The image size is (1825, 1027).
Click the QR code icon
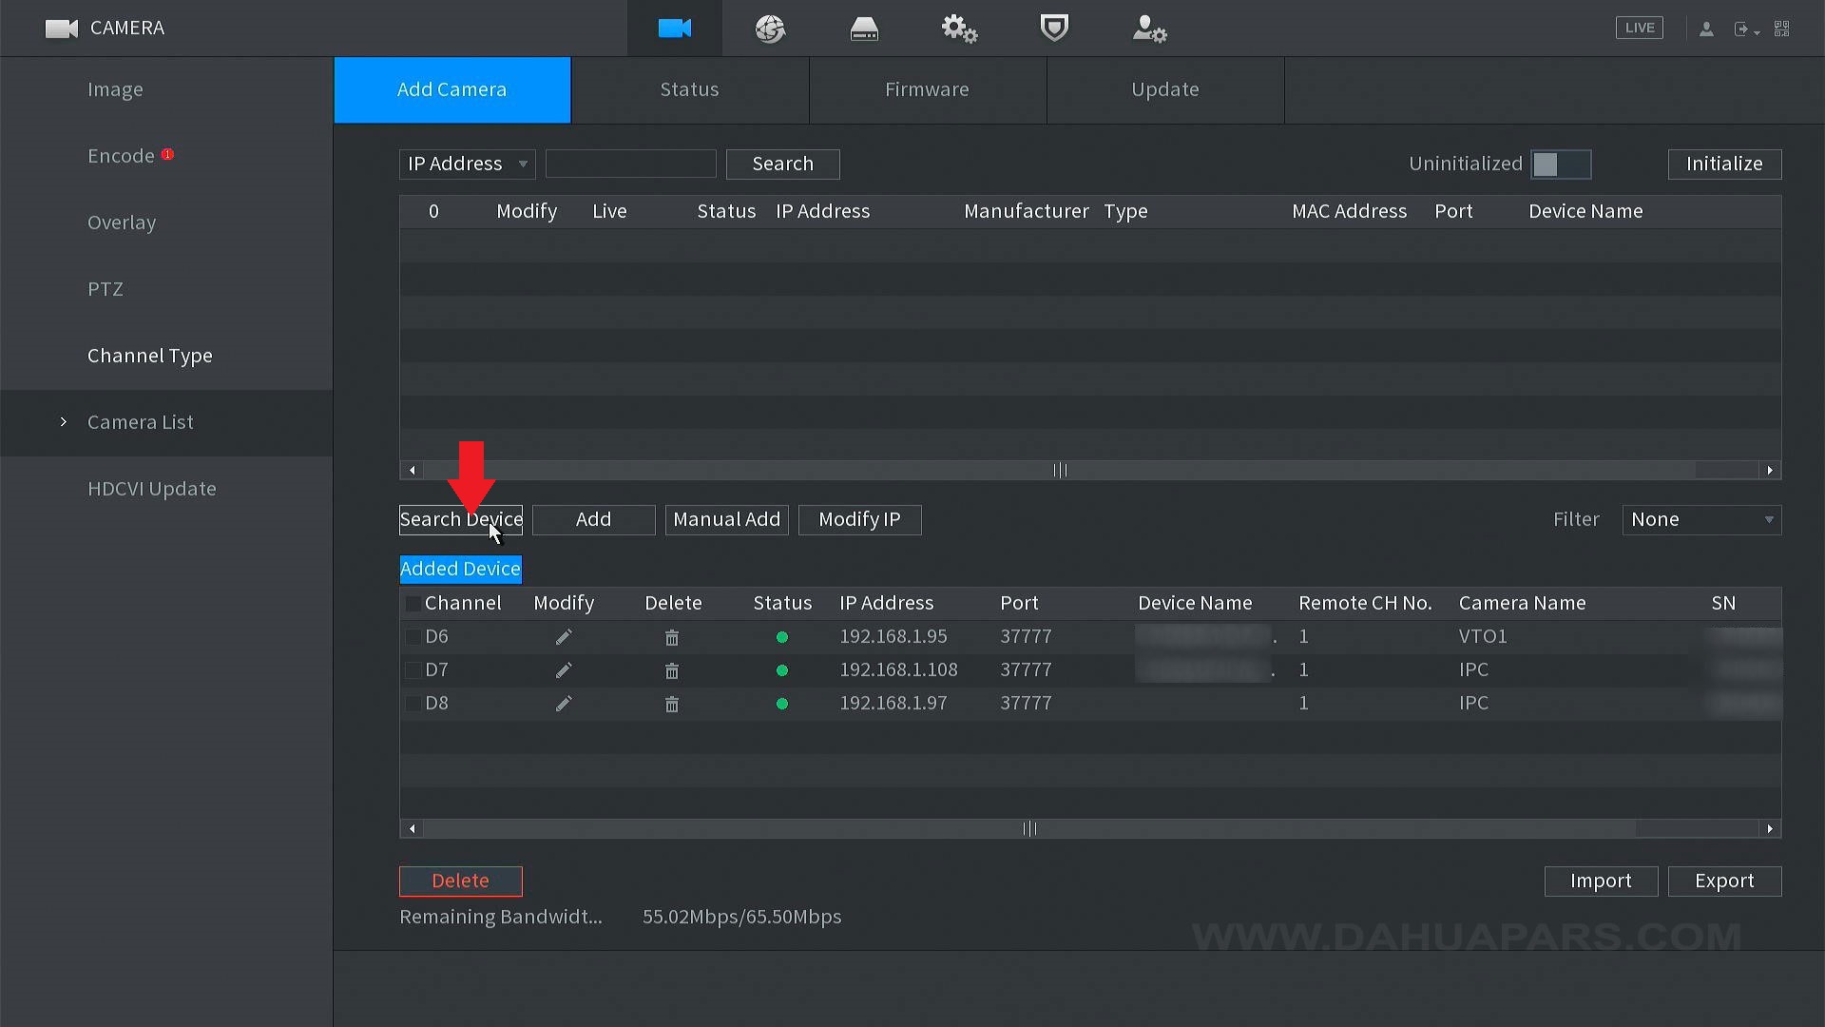[x=1782, y=29]
